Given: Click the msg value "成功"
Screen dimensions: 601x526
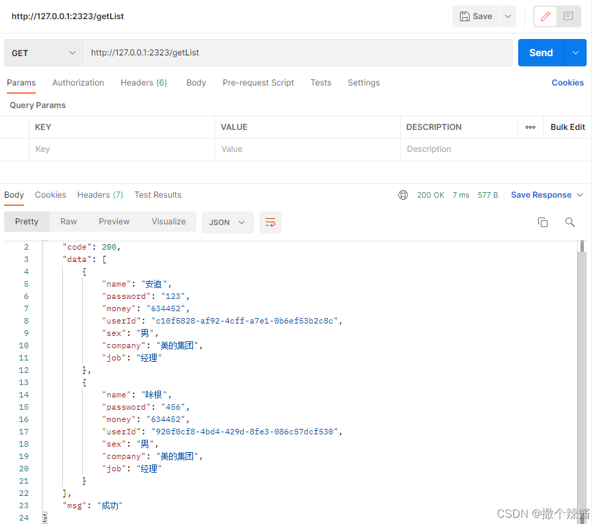Looking at the screenshot, I should coord(110,505).
